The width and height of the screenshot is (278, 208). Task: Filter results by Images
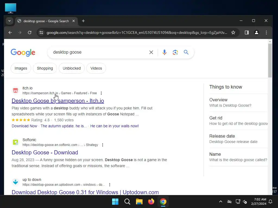21,68
